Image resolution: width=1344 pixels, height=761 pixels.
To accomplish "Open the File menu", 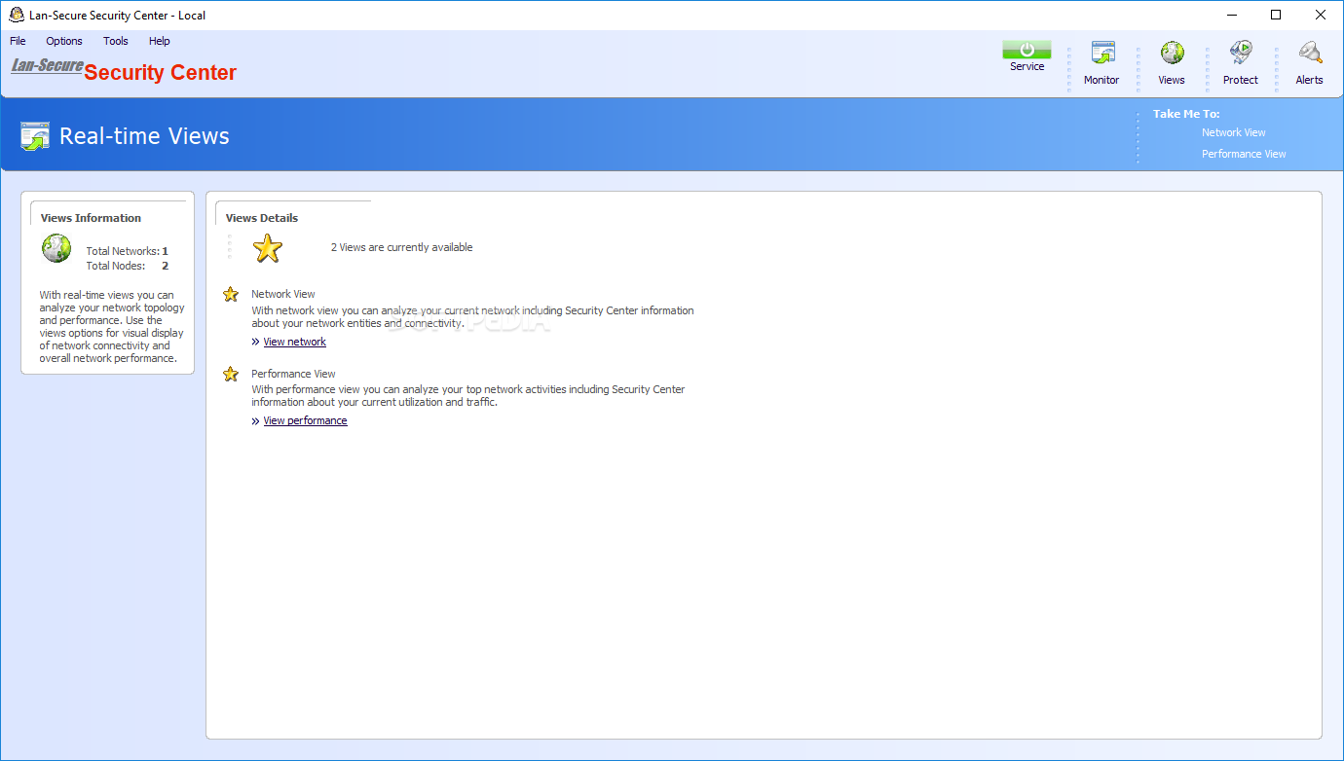I will pyautogui.click(x=18, y=41).
